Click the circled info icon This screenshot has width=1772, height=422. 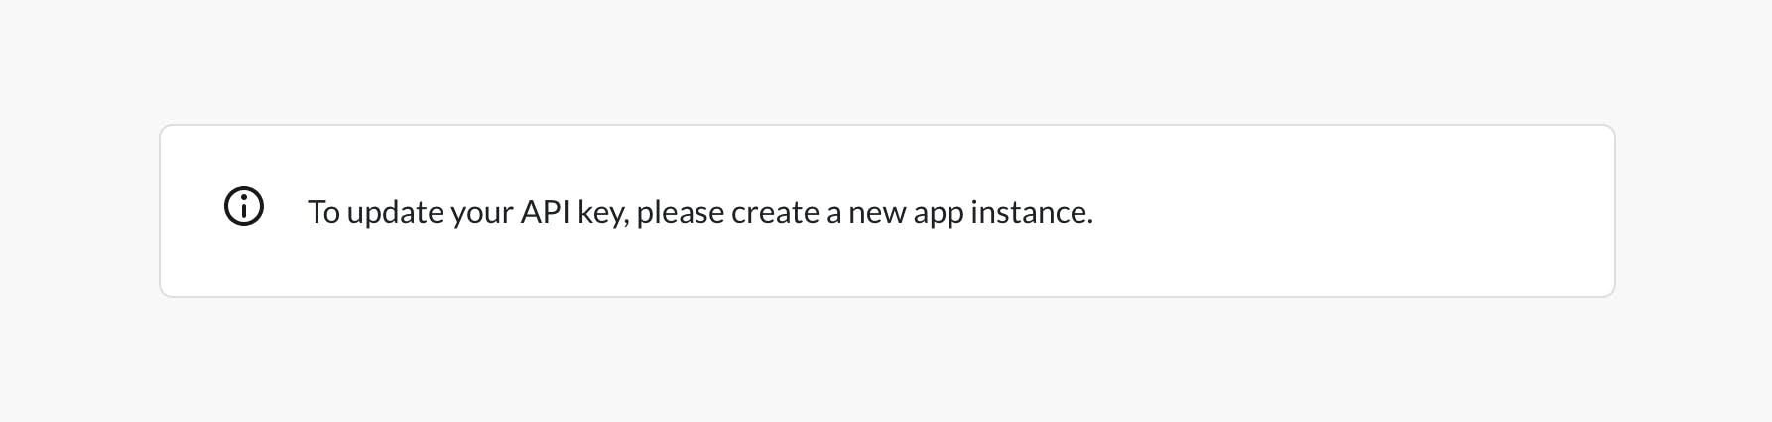(244, 207)
